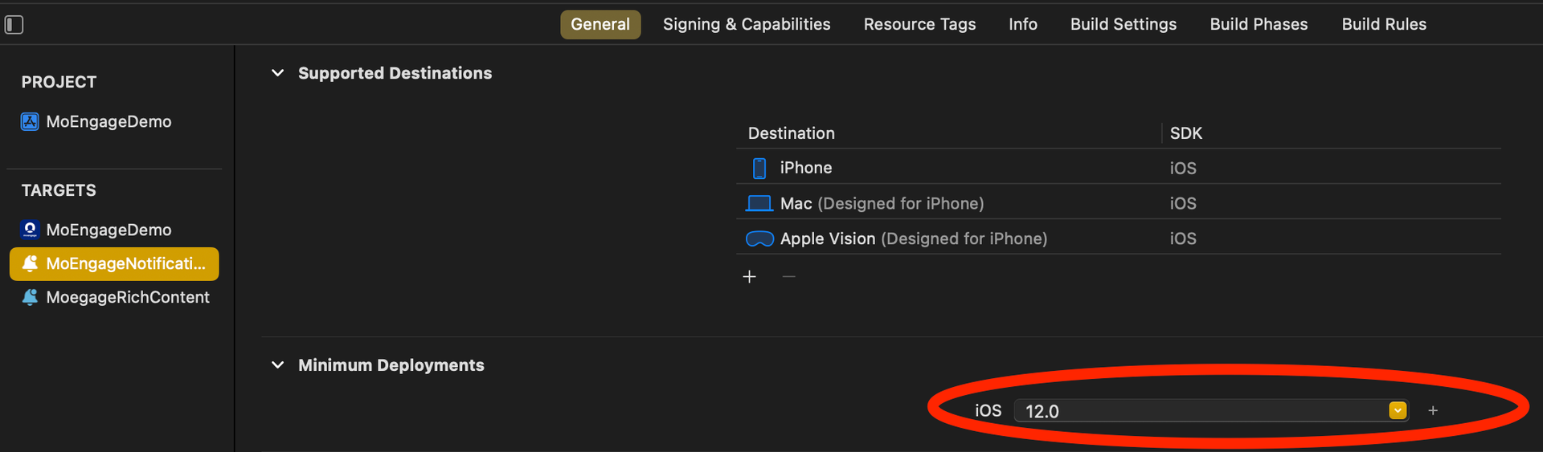Screen dimensions: 1543x452
Task: Select the MoEngageNotificati... target
Action: [114, 264]
